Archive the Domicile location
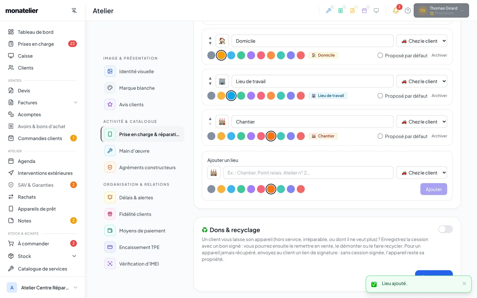 [439, 55]
